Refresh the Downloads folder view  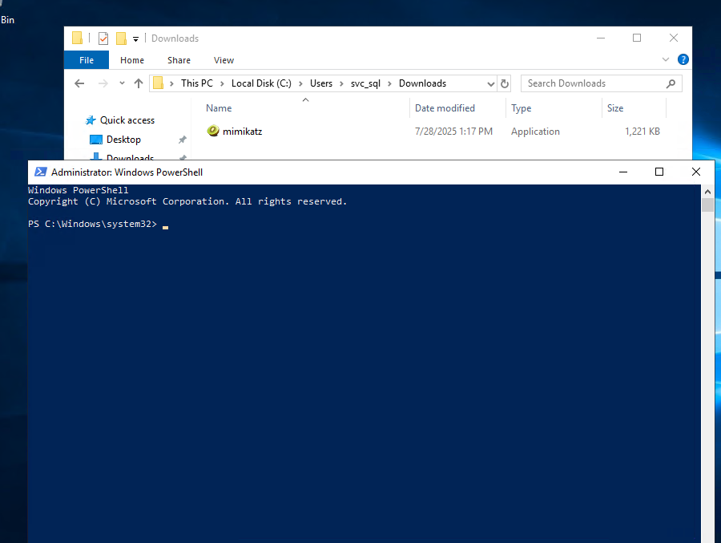pos(505,84)
